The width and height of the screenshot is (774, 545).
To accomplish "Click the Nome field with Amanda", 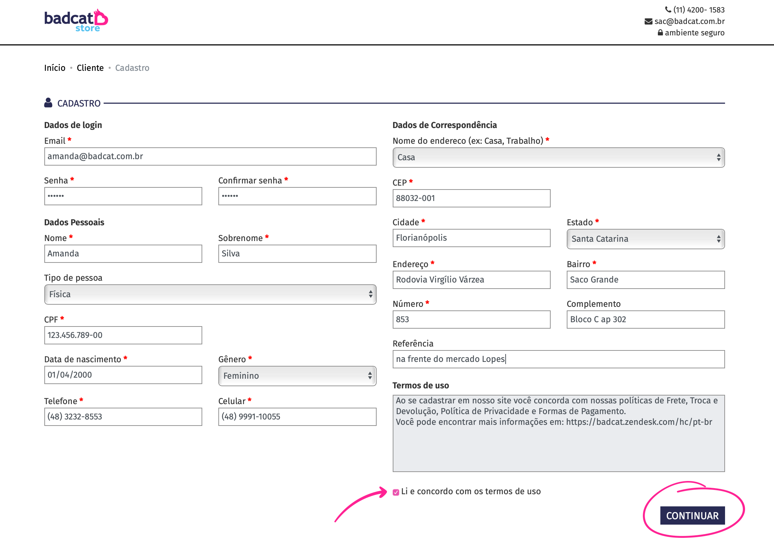I will [x=123, y=254].
